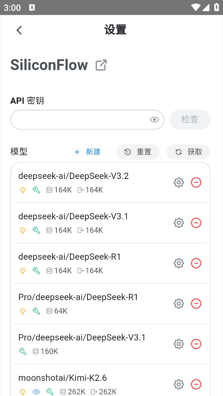Click the SiliconFlow provider heading
Image resolution: width=223 pixels, height=396 pixels.
point(49,65)
